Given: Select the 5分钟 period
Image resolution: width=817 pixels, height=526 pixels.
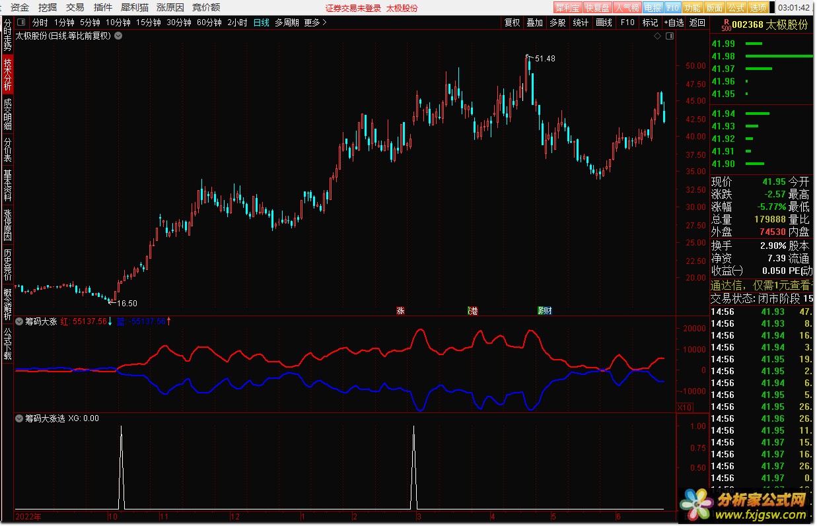Looking at the screenshot, I should point(90,22).
